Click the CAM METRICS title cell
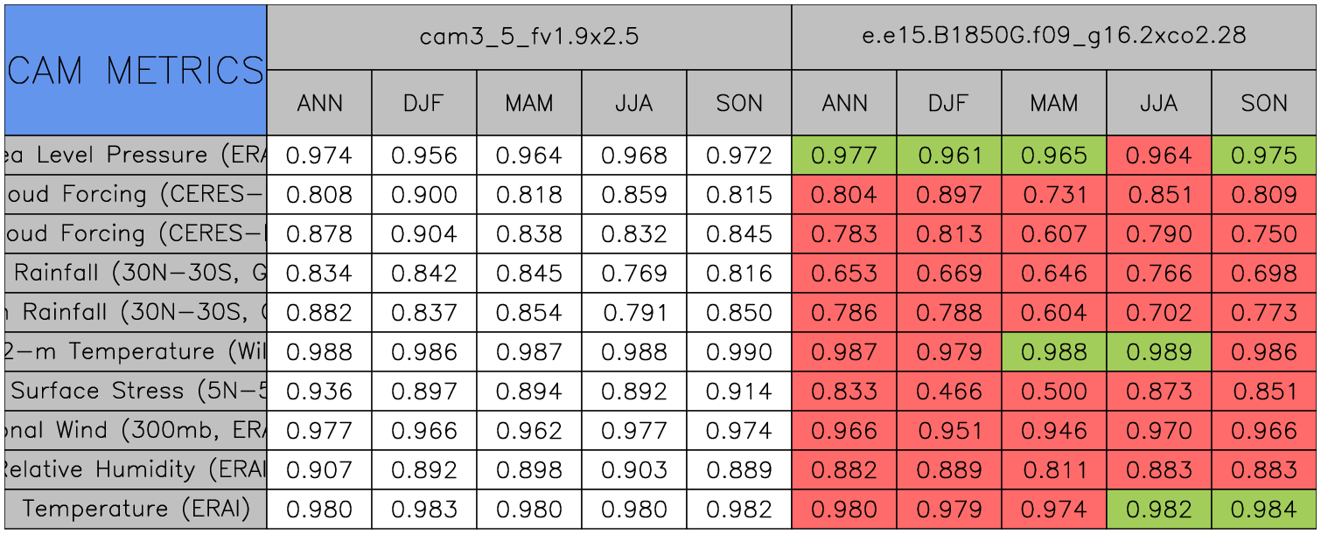The height and width of the screenshot is (534, 1321). [135, 70]
